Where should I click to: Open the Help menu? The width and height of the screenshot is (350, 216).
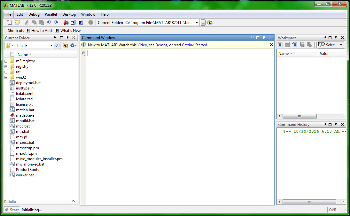coord(105,14)
